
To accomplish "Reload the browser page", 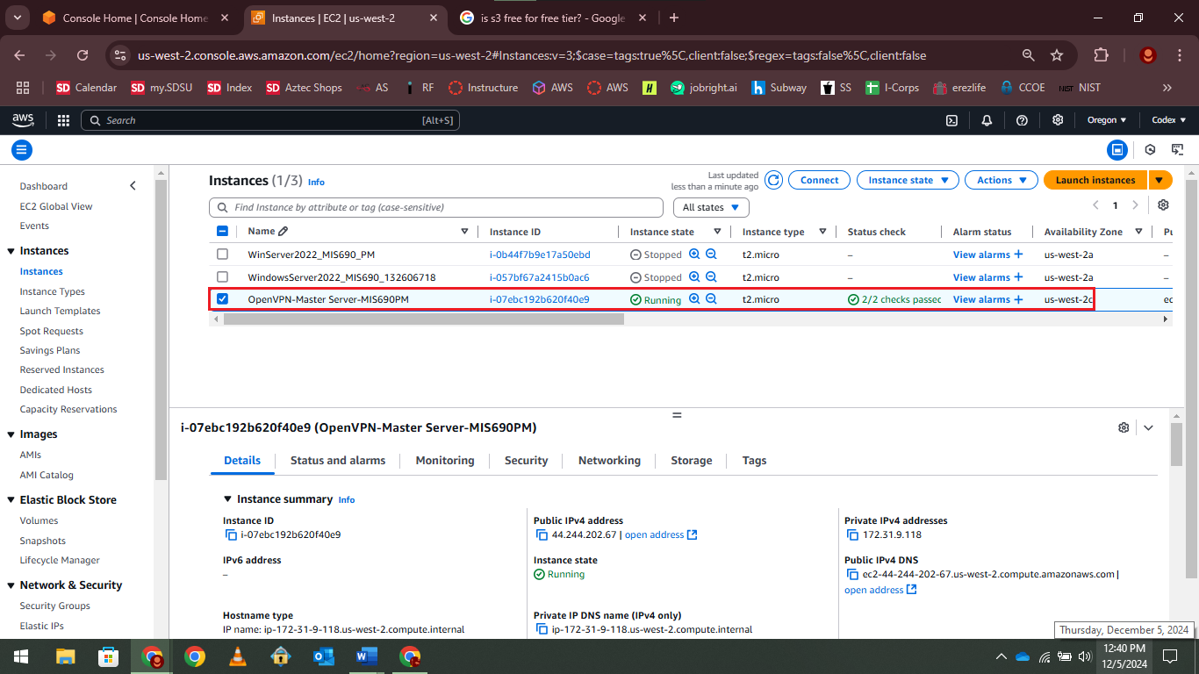I will pyautogui.click(x=83, y=55).
